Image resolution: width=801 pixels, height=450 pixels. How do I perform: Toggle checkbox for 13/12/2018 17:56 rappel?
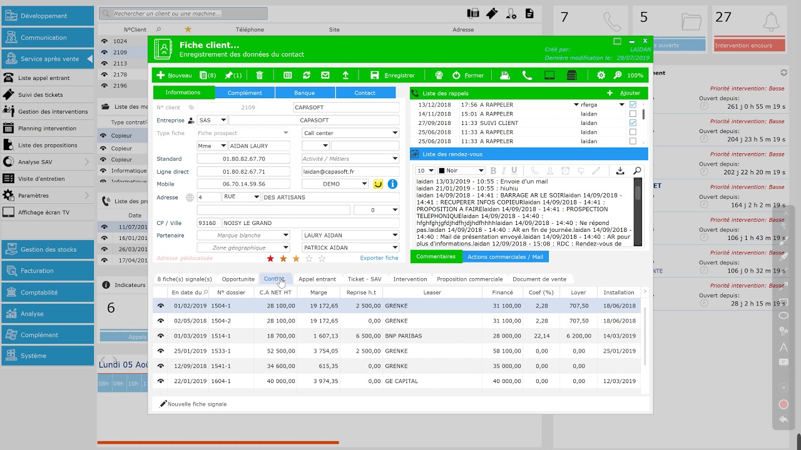click(x=633, y=105)
